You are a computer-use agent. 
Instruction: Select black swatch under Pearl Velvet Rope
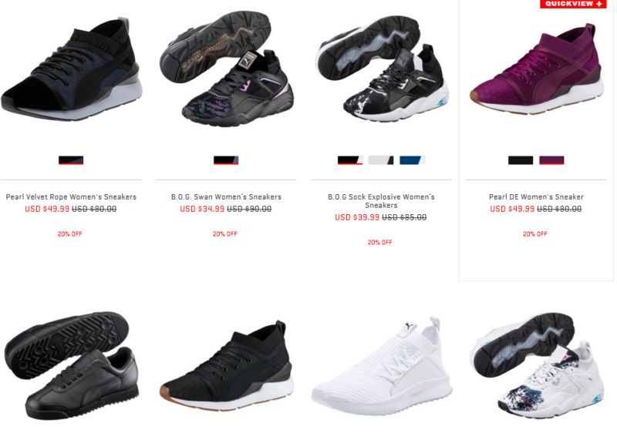[71, 160]
